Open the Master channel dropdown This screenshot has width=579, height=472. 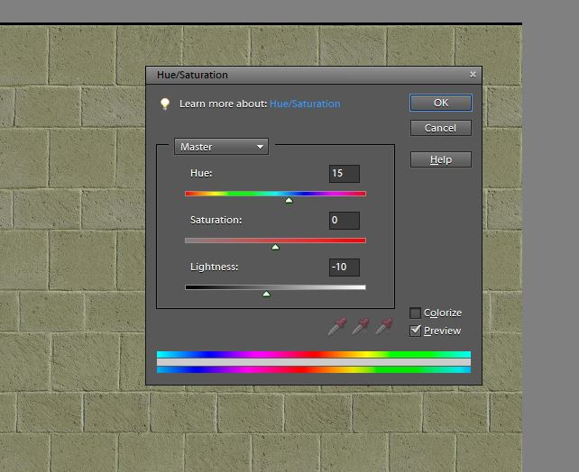pos(221,147)
